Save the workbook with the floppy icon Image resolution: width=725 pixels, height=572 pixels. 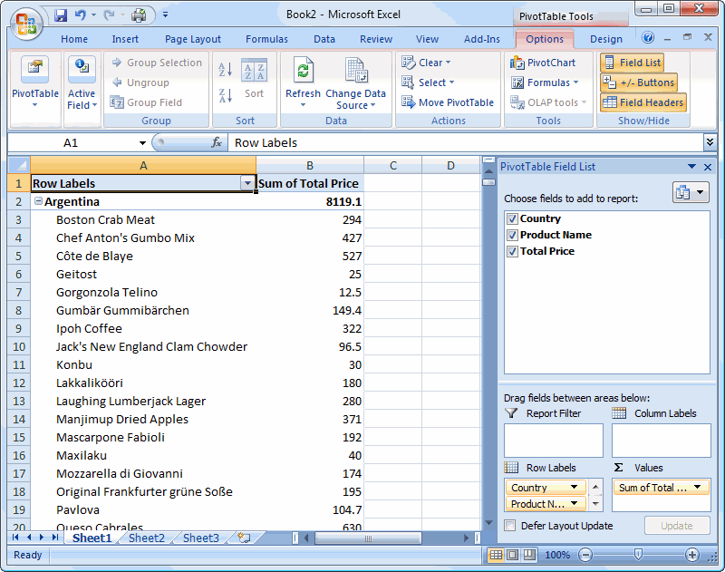(61, 15)
